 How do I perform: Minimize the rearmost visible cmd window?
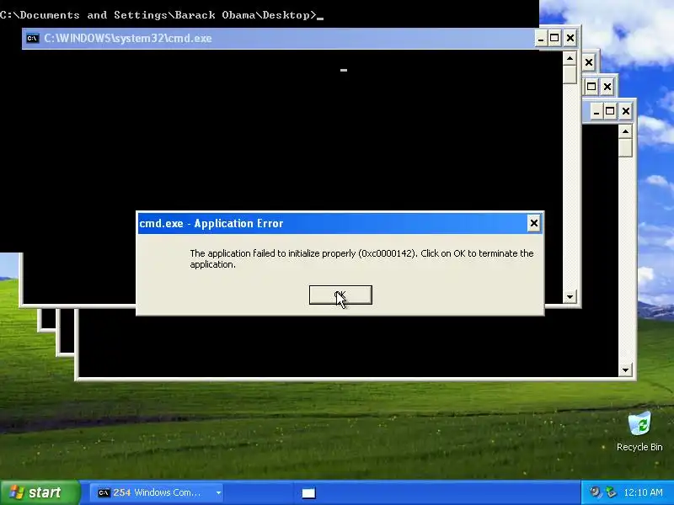tap(596, 111)
